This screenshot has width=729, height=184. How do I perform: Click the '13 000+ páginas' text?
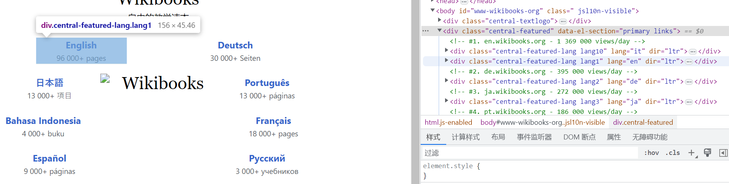pos(267,96)
